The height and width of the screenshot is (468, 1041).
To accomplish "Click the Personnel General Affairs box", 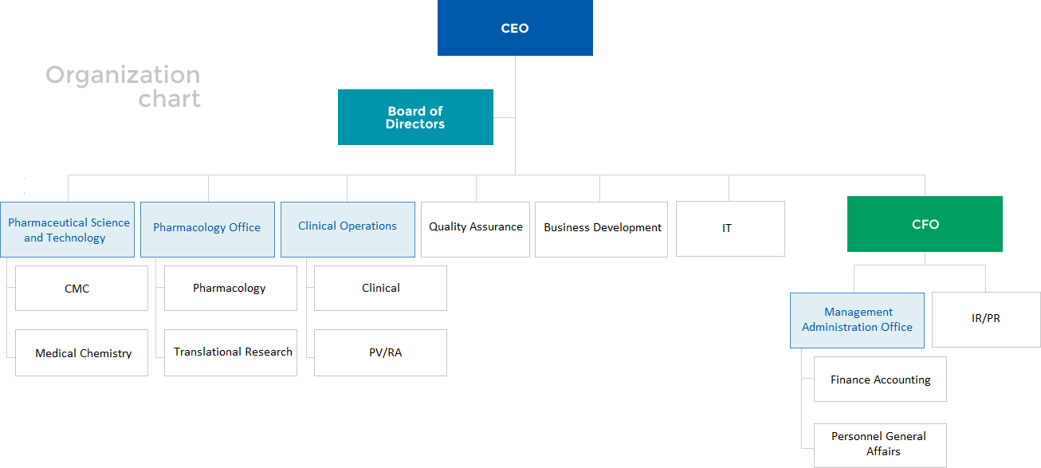I will click(x=880, y=445).
